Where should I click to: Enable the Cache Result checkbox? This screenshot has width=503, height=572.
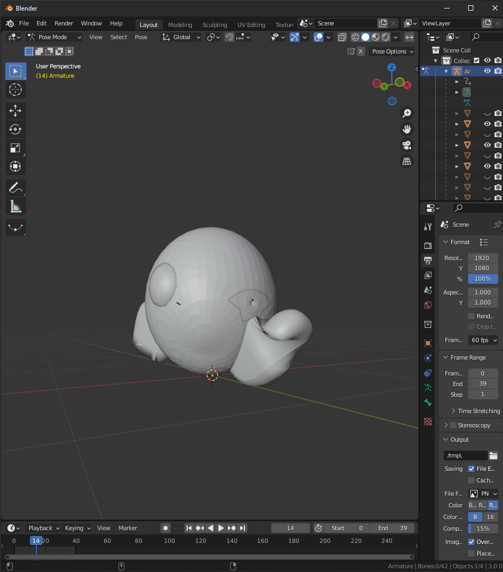click(471, 480)
